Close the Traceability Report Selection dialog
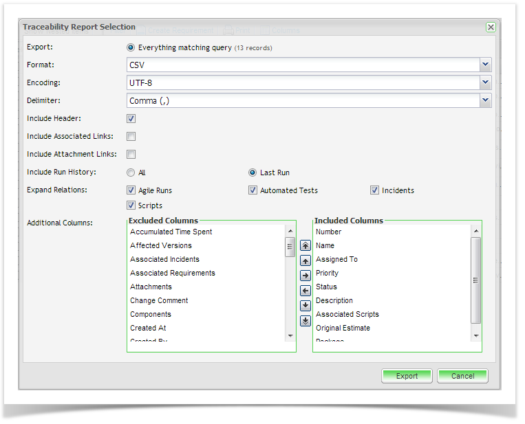The image size is (525, 424). click(x=491, y=27)
